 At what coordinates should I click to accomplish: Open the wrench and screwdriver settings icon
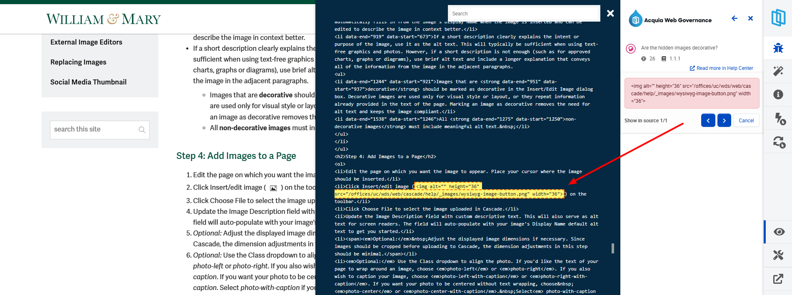click(x=778, y=255)
